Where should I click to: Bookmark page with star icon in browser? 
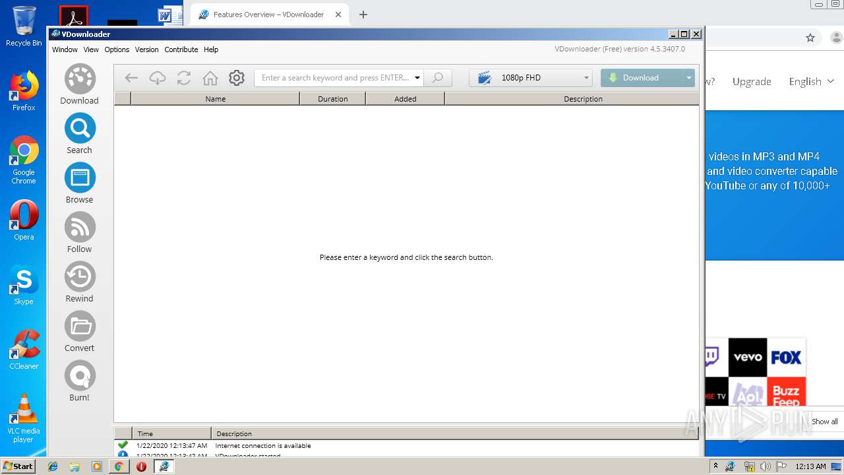(810, 38)
